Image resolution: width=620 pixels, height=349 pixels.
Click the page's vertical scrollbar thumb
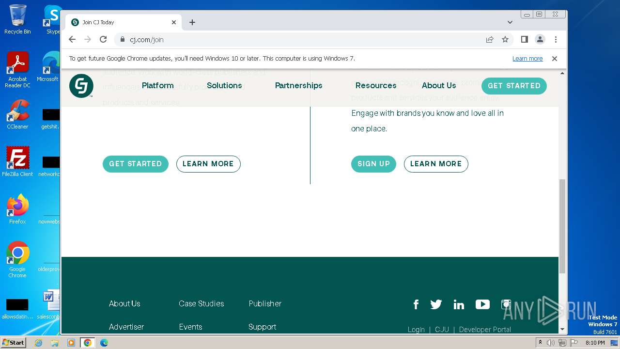point(562,226)
